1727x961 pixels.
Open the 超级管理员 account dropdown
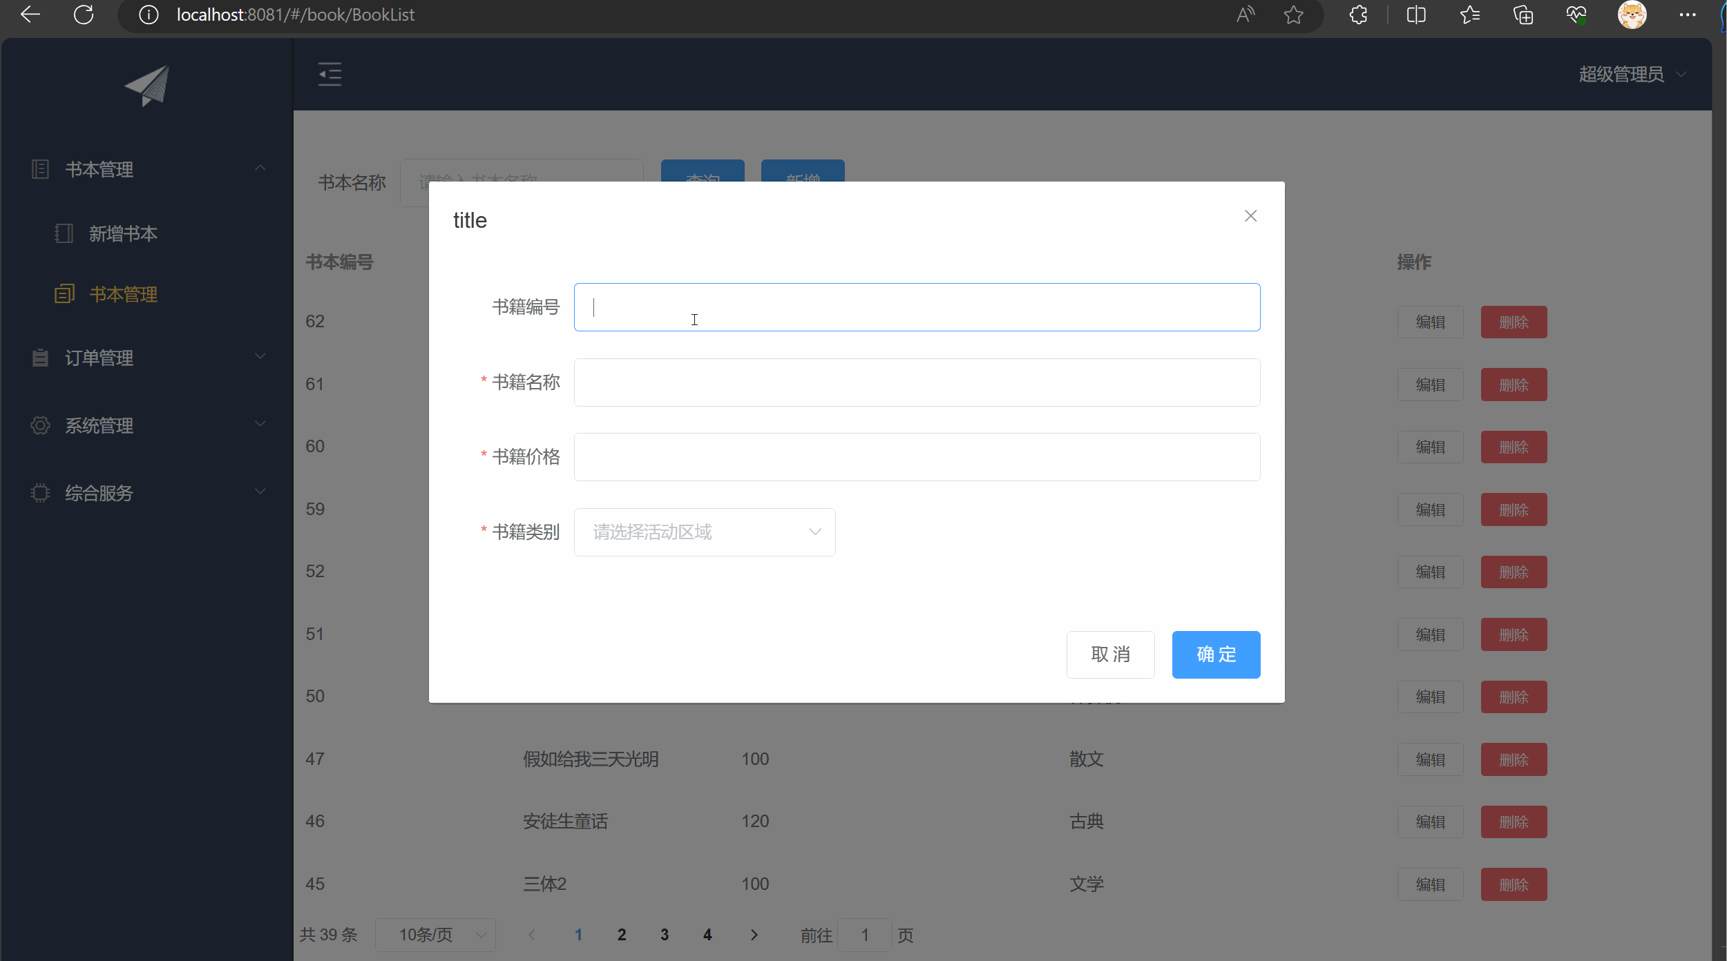(1632, 74)
